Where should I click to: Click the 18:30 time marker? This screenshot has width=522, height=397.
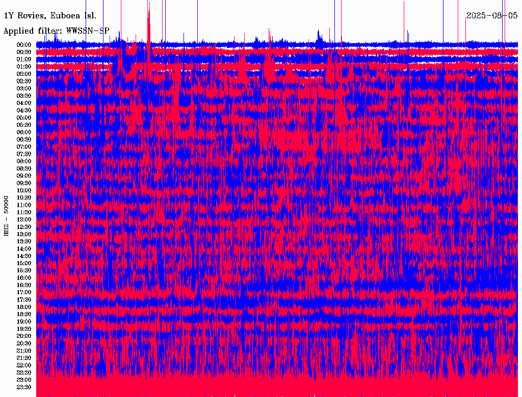[x=23, y=315]
